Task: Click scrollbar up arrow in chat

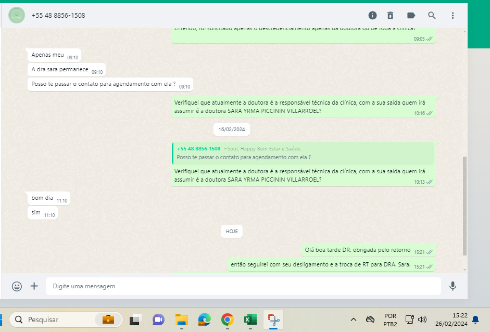Action: (464, 32)
